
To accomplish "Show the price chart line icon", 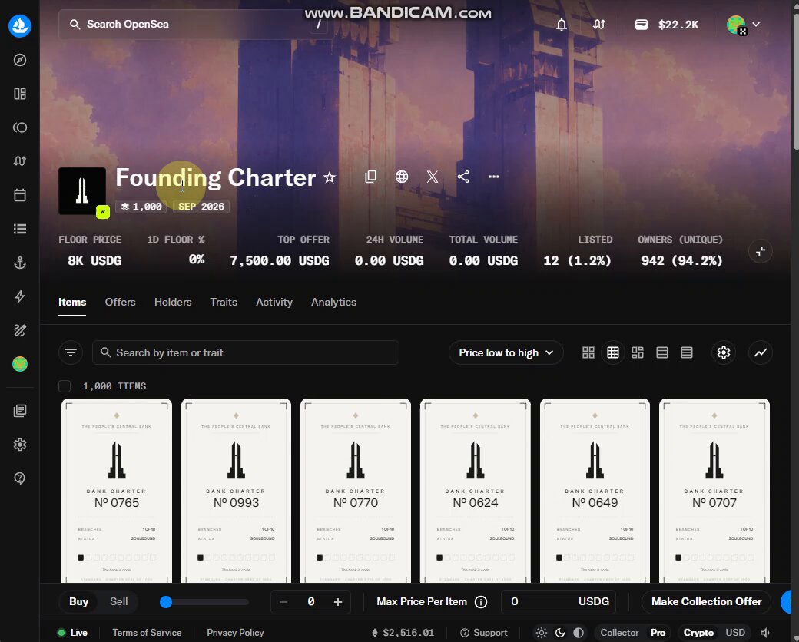I will point(761,352).
